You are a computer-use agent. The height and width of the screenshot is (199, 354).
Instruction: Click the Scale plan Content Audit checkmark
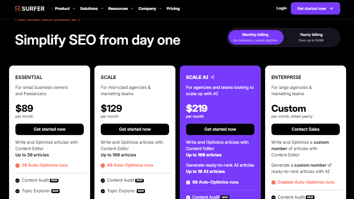[x=103, y=180]
